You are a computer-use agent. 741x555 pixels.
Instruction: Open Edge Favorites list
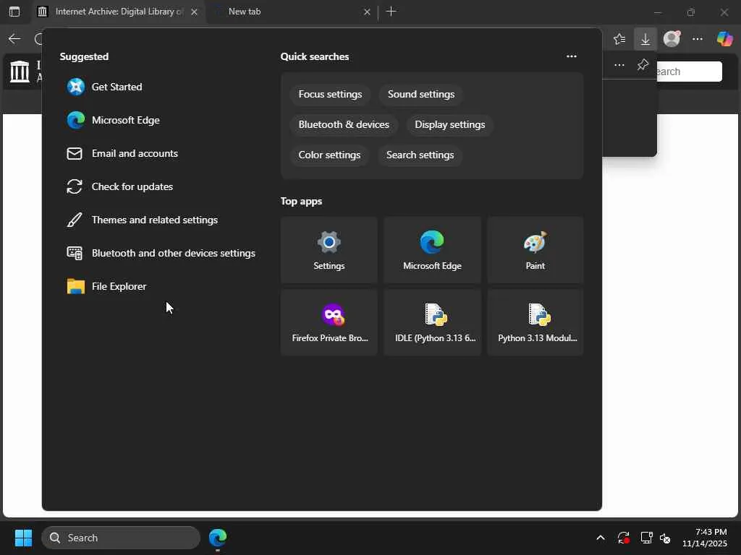click(619, 39)
